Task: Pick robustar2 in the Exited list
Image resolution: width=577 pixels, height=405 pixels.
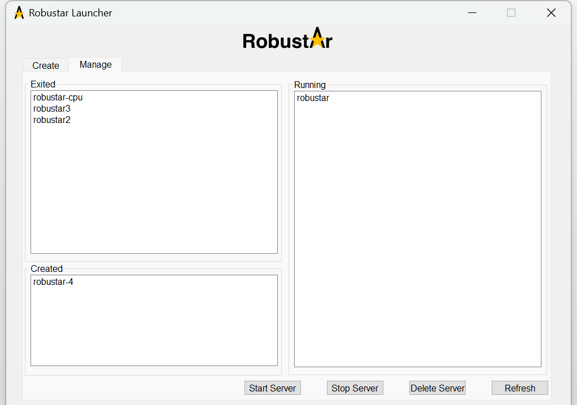Action: tap(52, 120)
